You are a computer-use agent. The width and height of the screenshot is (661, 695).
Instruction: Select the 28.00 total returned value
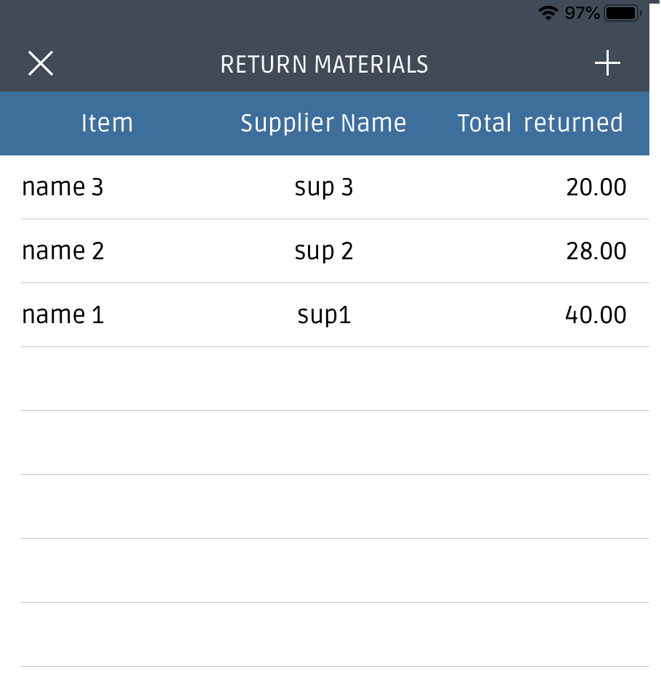(596, 251)
